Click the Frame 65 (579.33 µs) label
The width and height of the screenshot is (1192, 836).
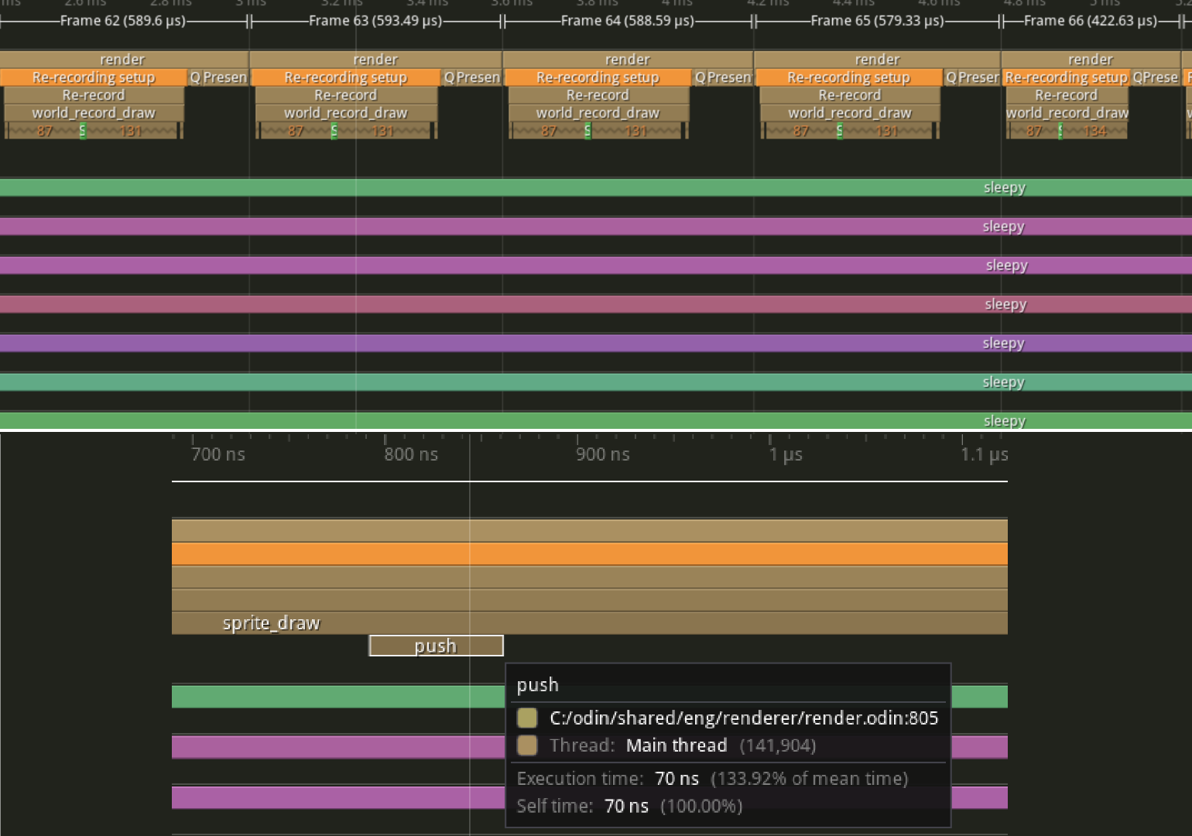point(877,21)
